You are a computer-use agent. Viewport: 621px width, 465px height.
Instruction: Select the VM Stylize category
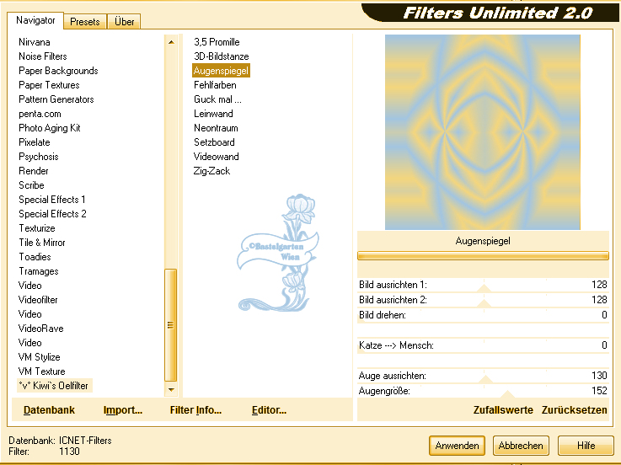(x=40, y=357)
